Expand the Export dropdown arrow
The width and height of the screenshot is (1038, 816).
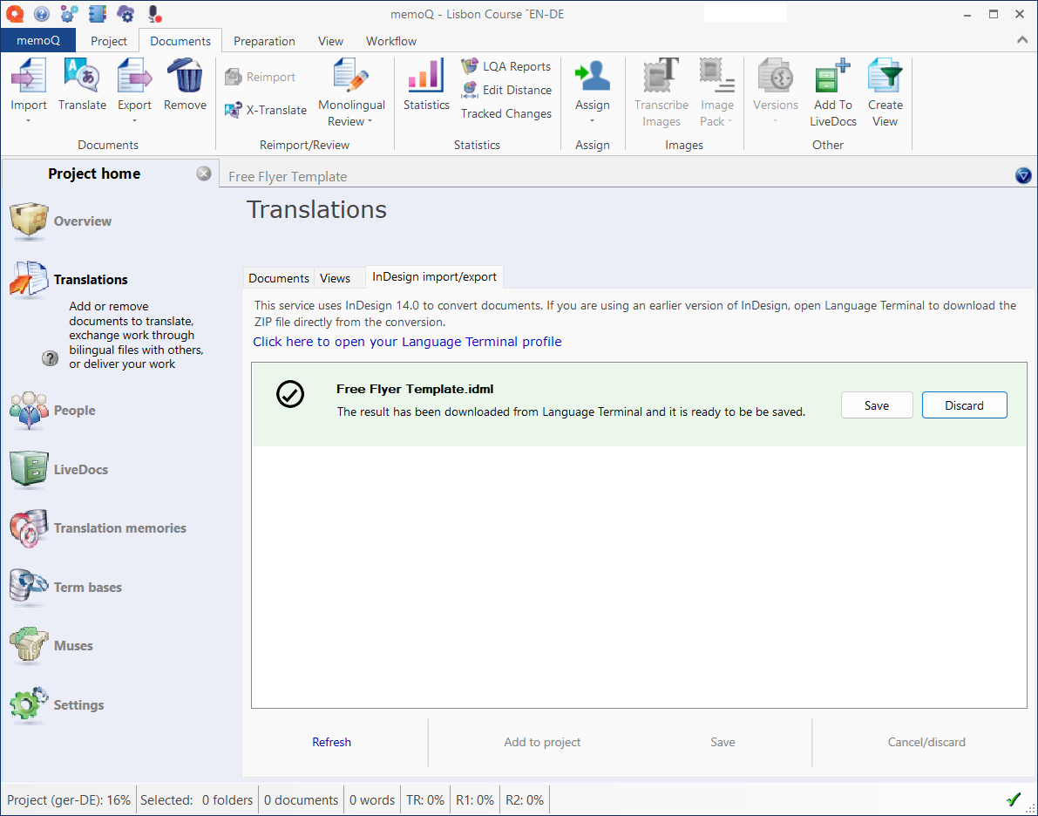click(x=134, y=121)
